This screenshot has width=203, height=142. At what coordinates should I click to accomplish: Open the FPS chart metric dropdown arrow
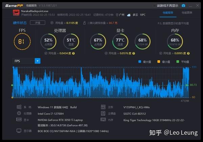coord(38,61)
